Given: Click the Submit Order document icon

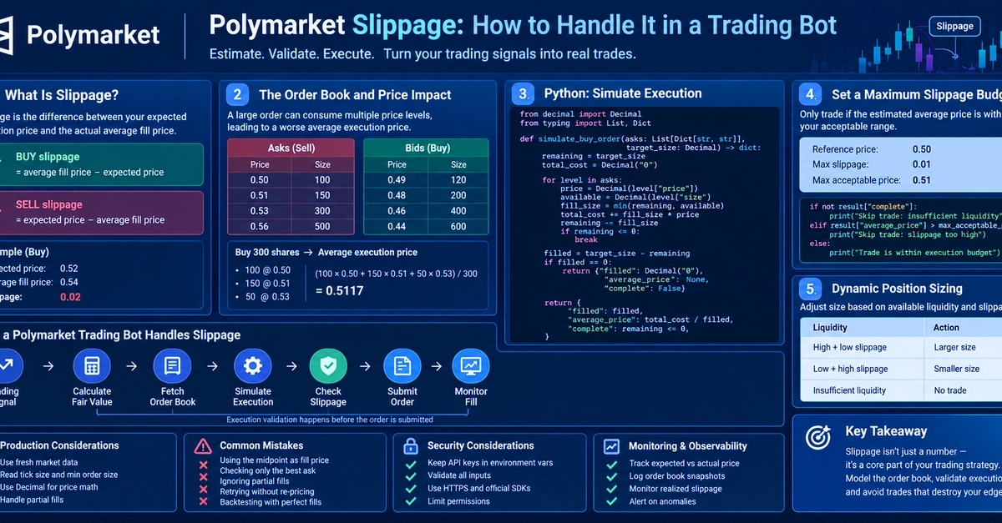Looking at the screenshot, I should click(402, 366).
